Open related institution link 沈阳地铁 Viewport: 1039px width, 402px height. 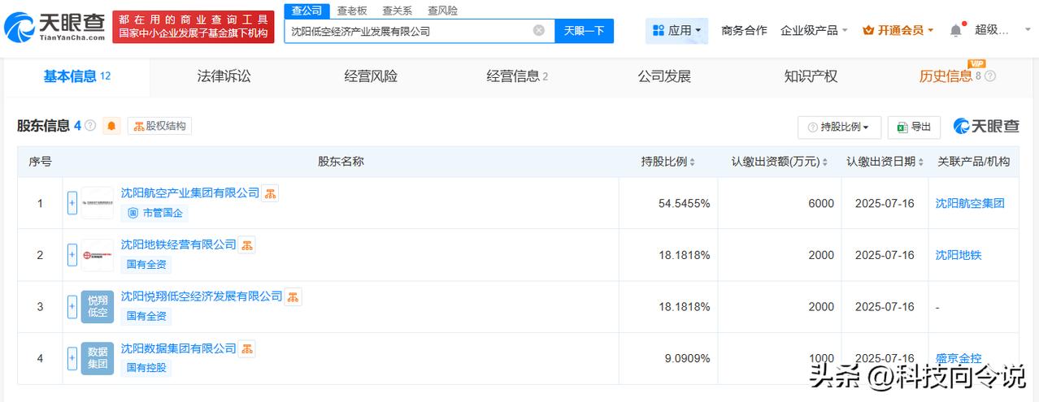pos(959,255)
